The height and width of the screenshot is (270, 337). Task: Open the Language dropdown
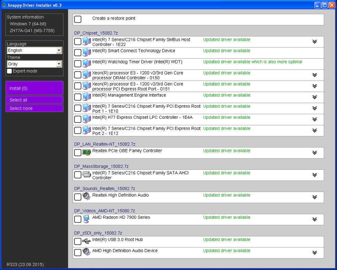click(x=59, y=50)
